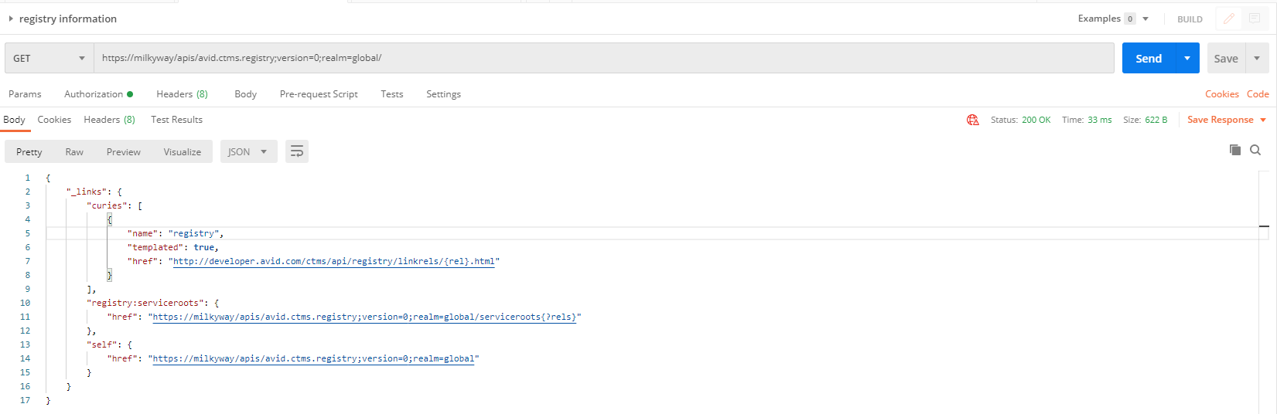Click the network globe status icon
Viewport: 1277px width, 414px height.
click(x=972, y=120)
